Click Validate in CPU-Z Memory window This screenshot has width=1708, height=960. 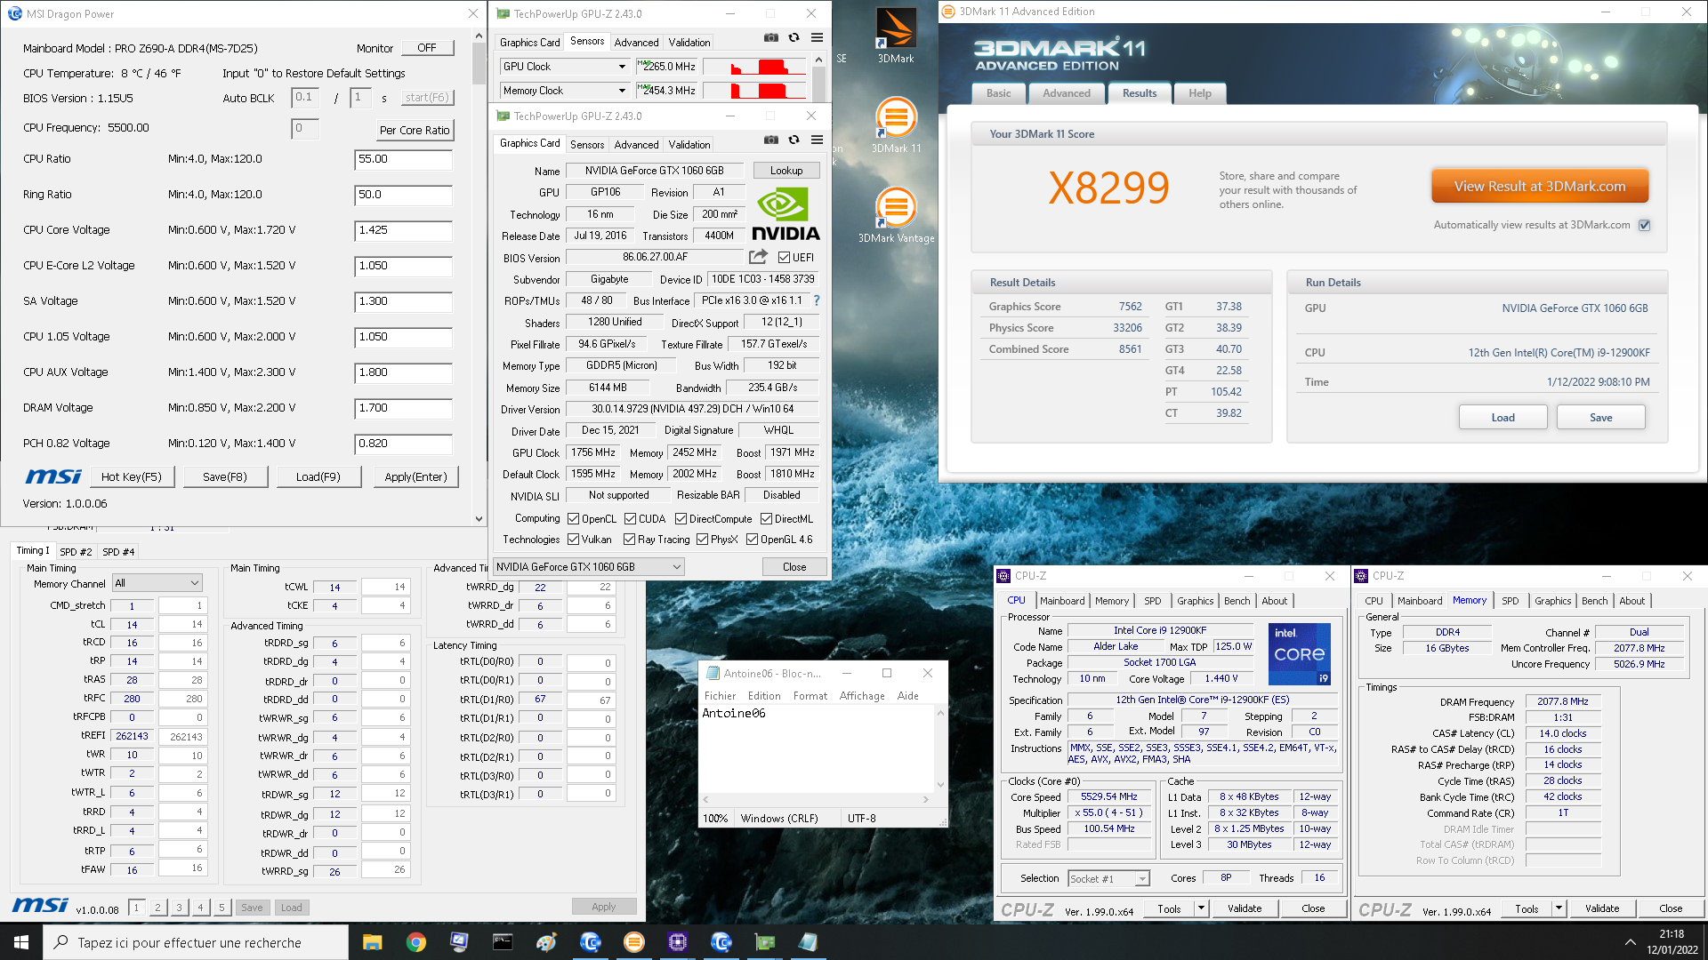point(1602,908)
